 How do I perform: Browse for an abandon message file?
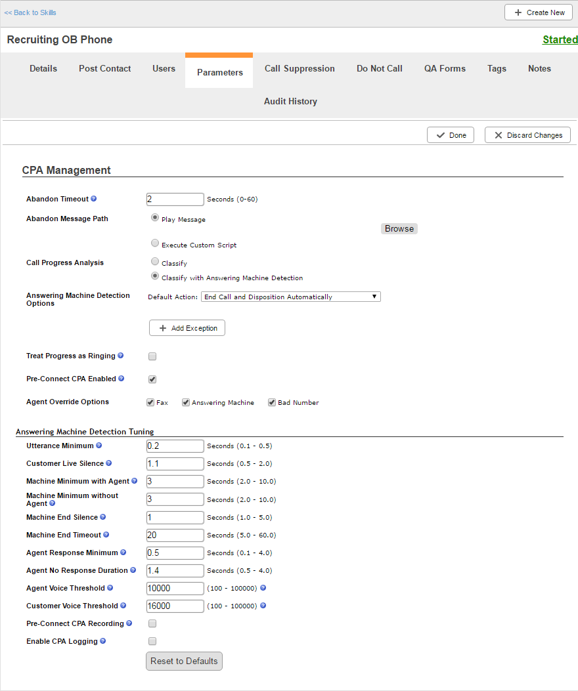(399, 228)
